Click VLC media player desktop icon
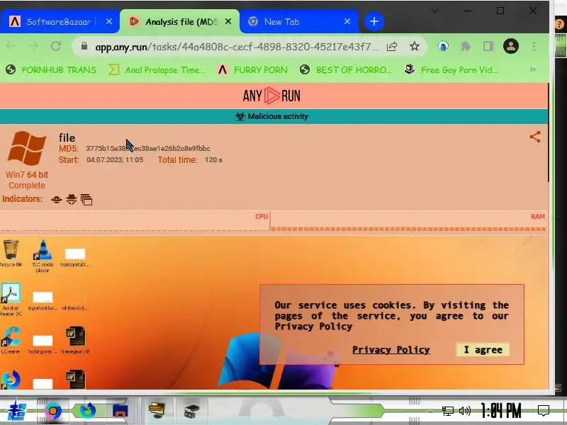 pyautogui.click(x=43, y=255)
